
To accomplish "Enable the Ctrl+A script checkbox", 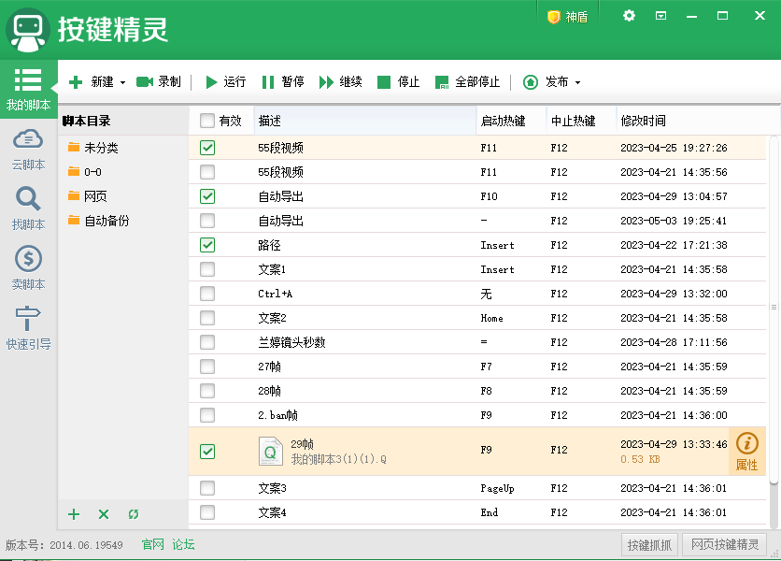I will pyautogui.click(x=207, y=294).
